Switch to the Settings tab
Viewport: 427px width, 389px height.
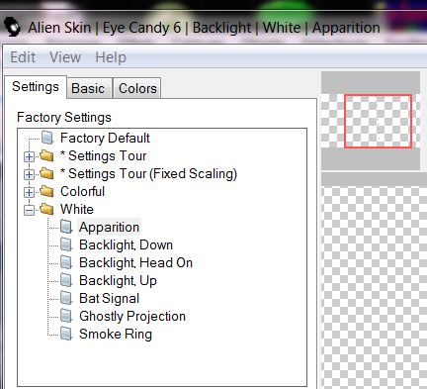pos(36,87)
